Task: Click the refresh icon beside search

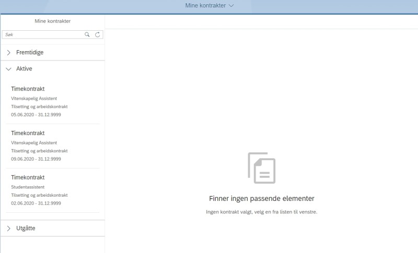Action: 98,34
